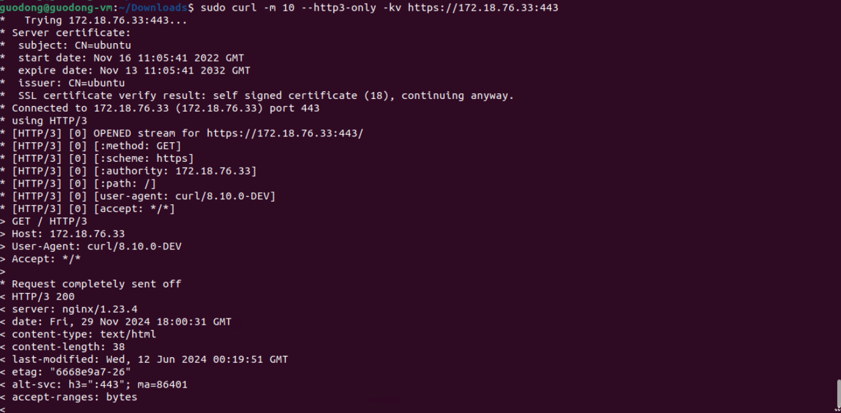The height and width of the screenshot is (413, 841).
Task: Click the "GET / HTTP/3" request line
Action: tap(50, 221)
